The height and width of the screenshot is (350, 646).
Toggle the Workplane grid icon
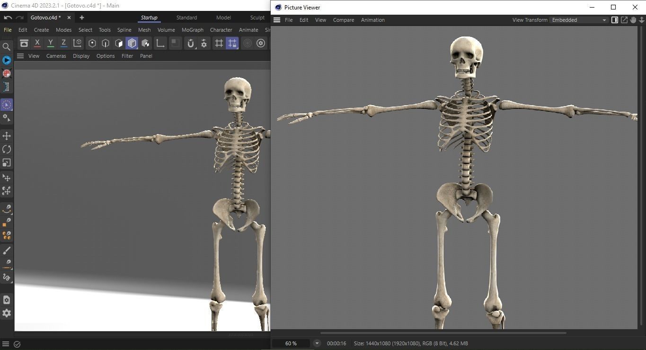(x=219, y=43)
